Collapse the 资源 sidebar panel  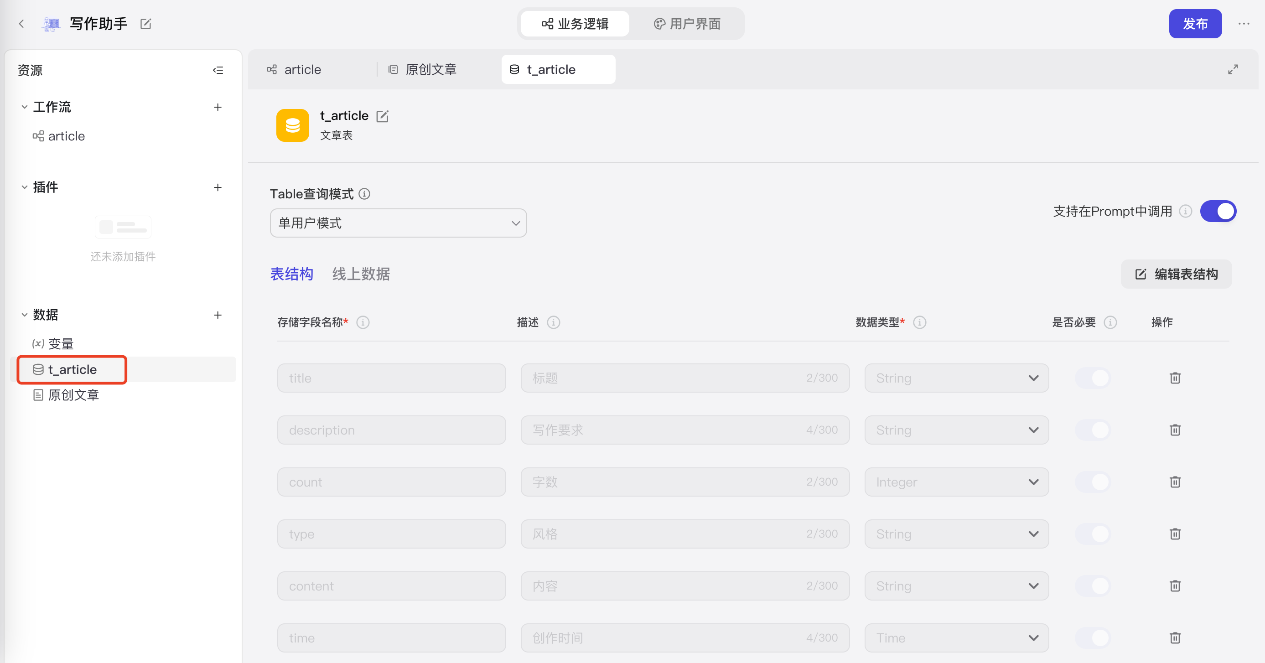tap(218, 70)
